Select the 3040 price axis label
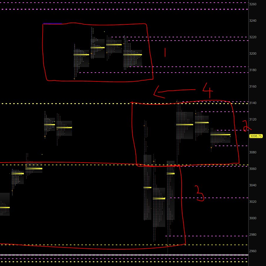This screenshot has height=266, width=266. 252,185
